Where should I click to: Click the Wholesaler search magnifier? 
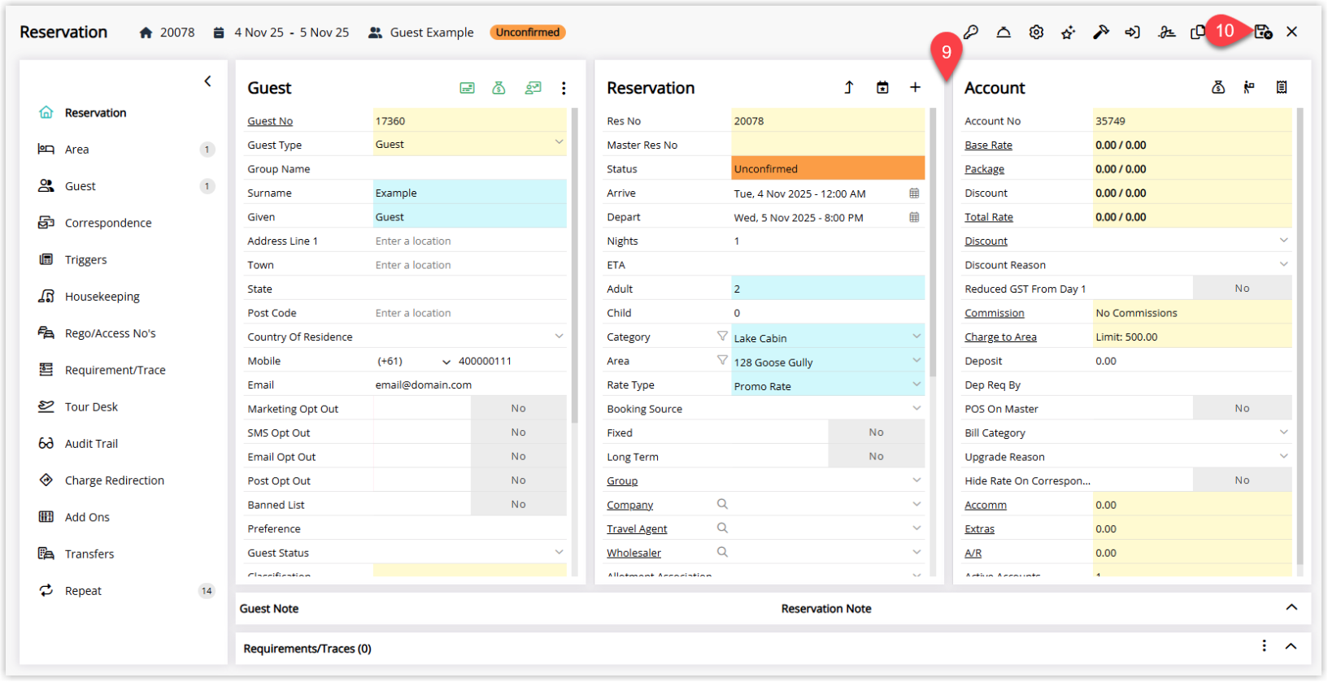click(722, 552)
